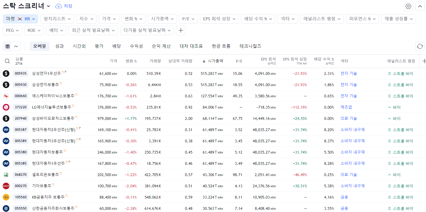Image resolution: width=426 pixels, height=212 pixels.
Task: Open ticker symbol 000660
Action: (x=21, y=96)
